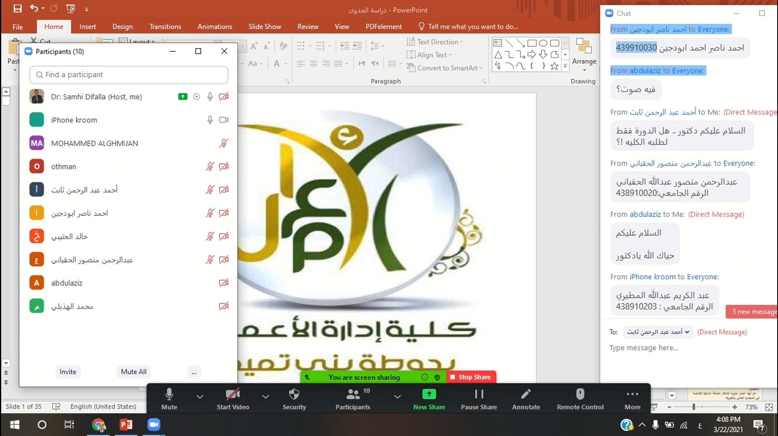Open the More options icon in Zoom toolbar
Image resolution: width=778 pixels, height=436 pixels.
click(632, 394)
